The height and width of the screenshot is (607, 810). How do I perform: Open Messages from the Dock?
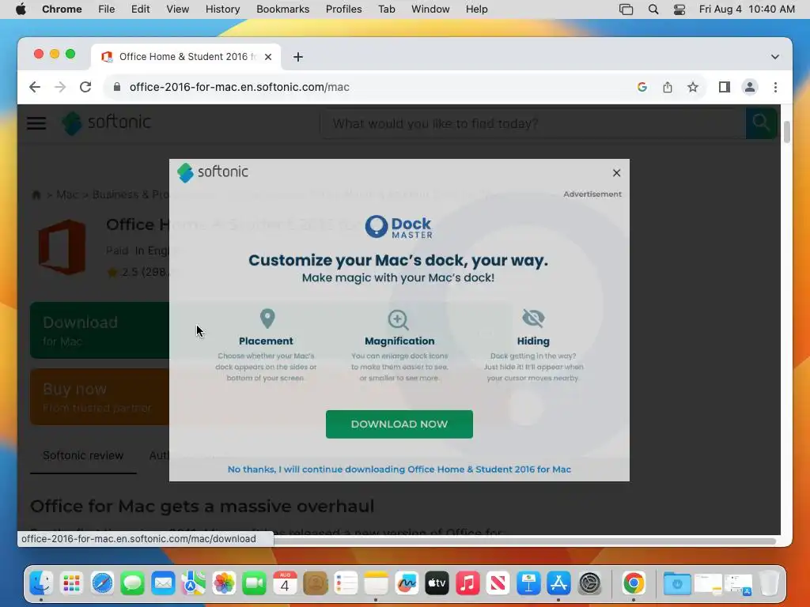[x=133, y=583]
